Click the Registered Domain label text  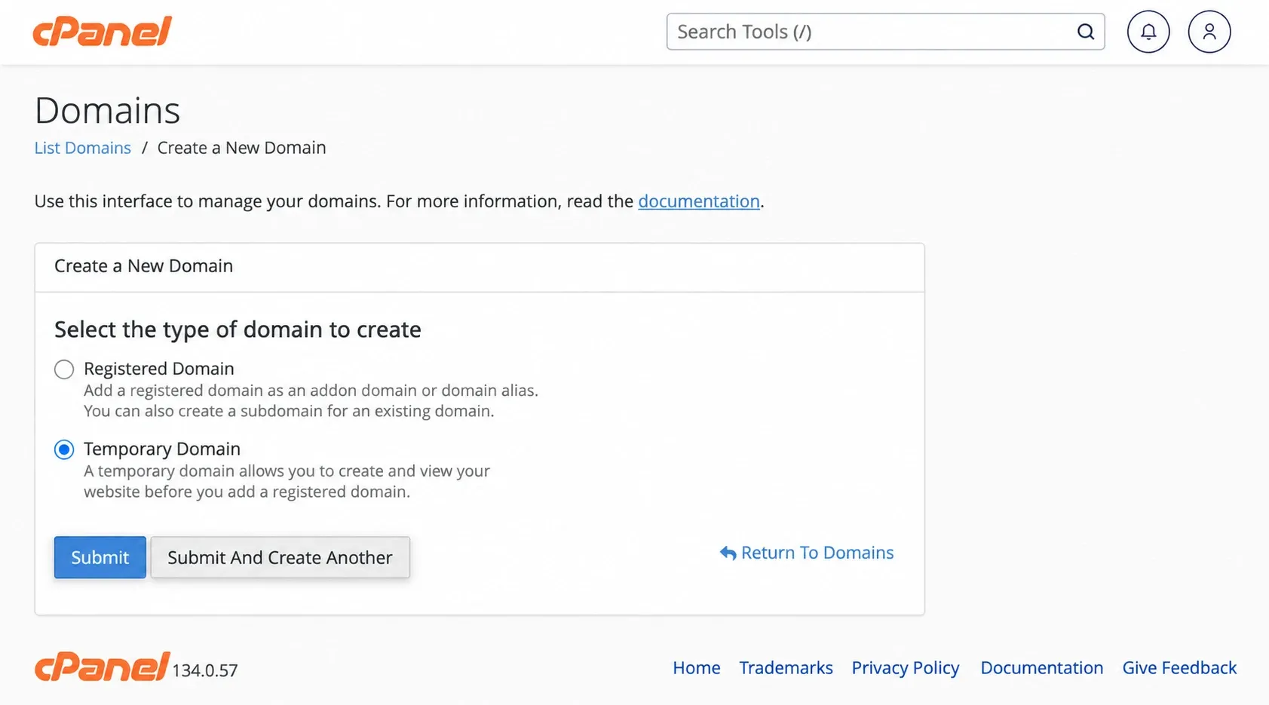159,369
